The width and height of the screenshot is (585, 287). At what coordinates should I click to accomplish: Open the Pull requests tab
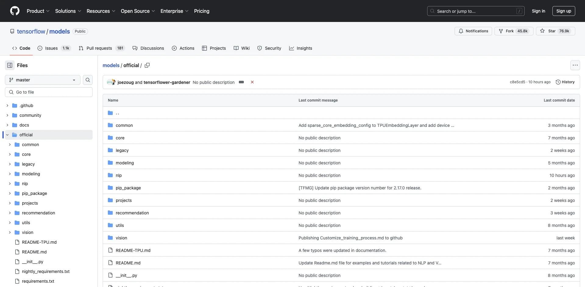(102, 48)
